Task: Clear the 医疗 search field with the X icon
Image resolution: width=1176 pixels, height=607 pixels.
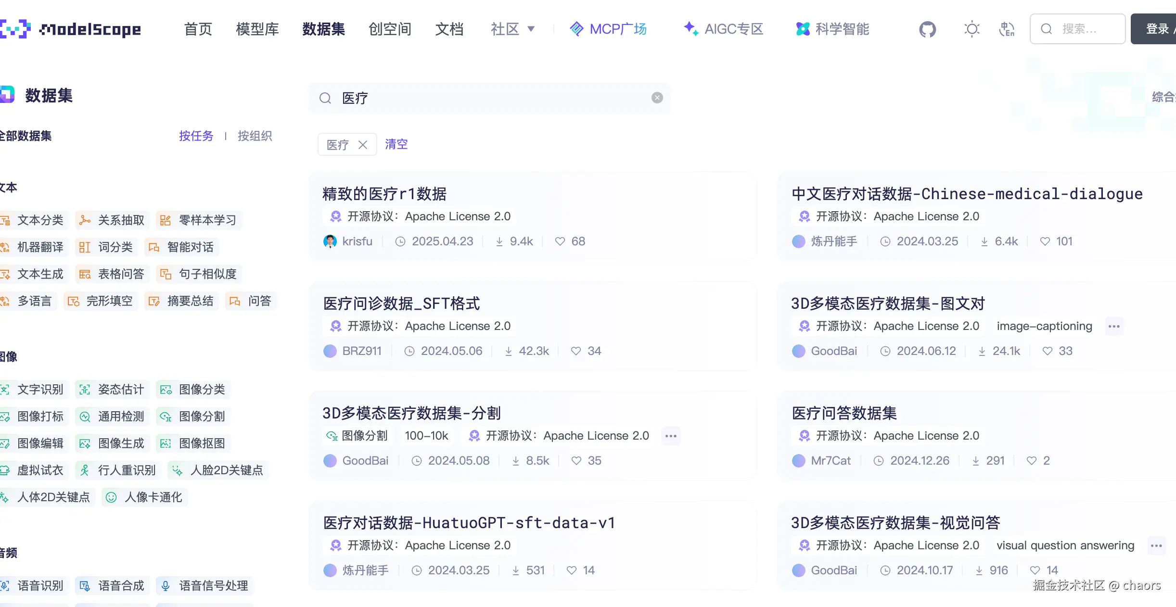Action: (x=657, y=98)
